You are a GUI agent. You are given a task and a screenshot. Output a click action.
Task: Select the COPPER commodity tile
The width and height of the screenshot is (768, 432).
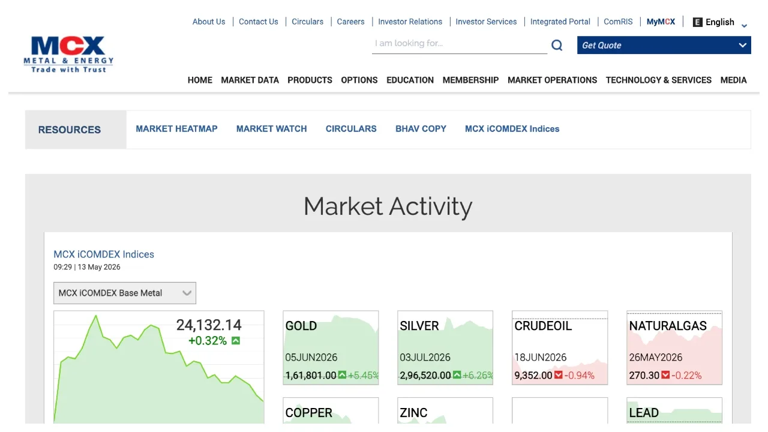click(x=331, y=410)
